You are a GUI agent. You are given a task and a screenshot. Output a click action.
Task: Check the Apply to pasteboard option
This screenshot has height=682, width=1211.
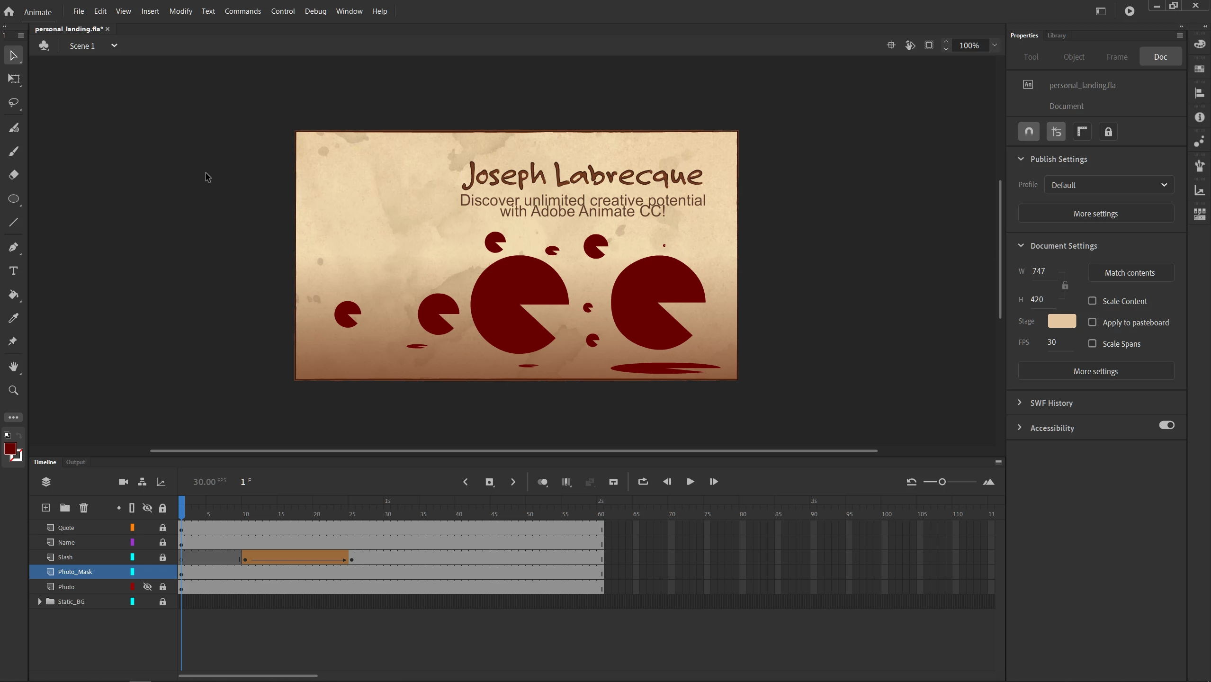point(1092,323)
